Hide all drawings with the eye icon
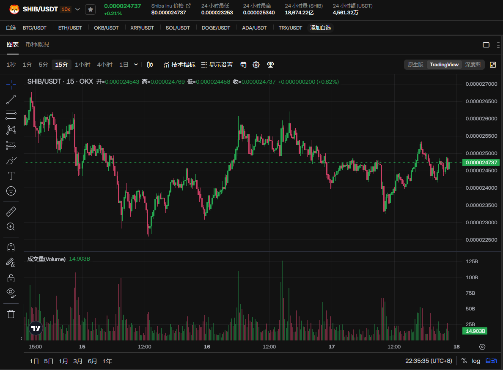 tap(11, 292)
